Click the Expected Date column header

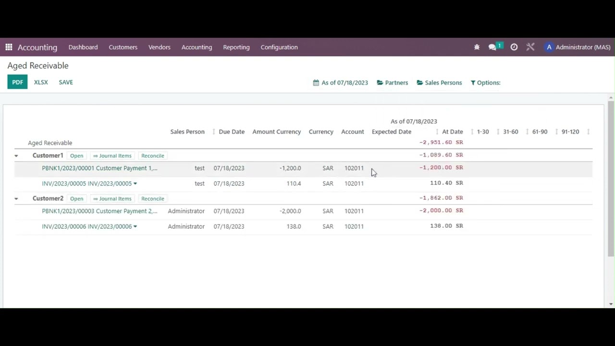(392, 132)
